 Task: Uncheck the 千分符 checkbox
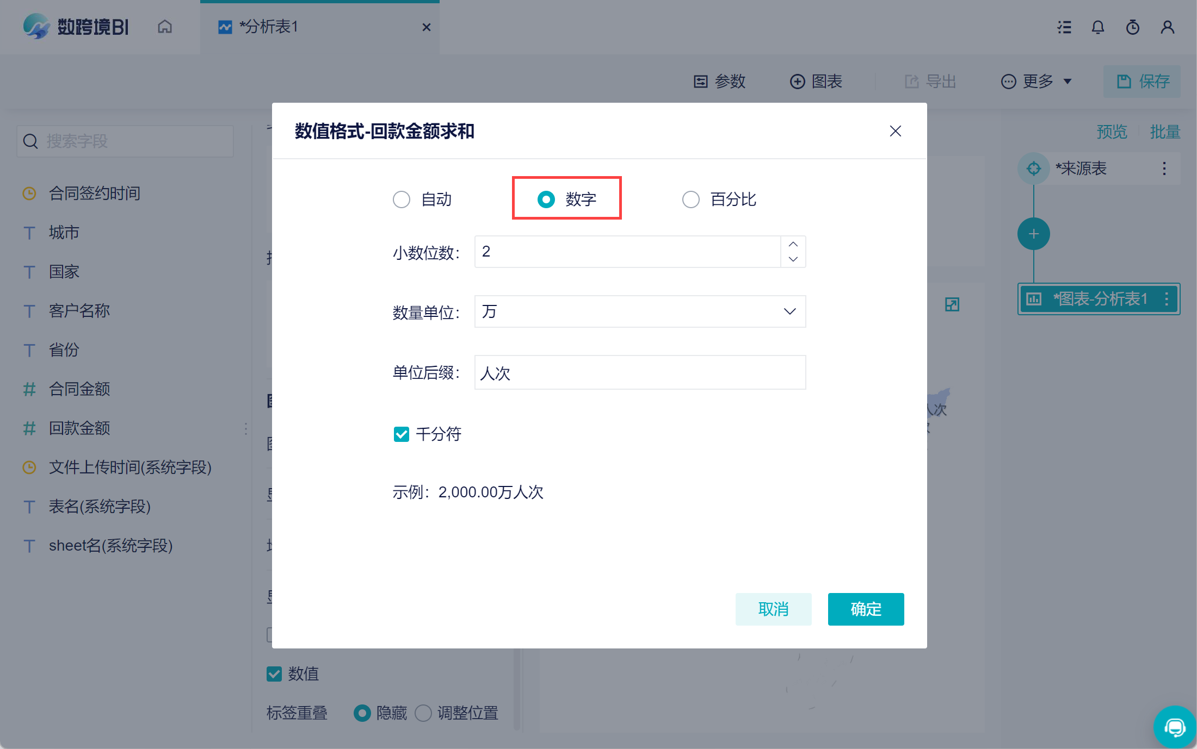(x=402, y=434)
